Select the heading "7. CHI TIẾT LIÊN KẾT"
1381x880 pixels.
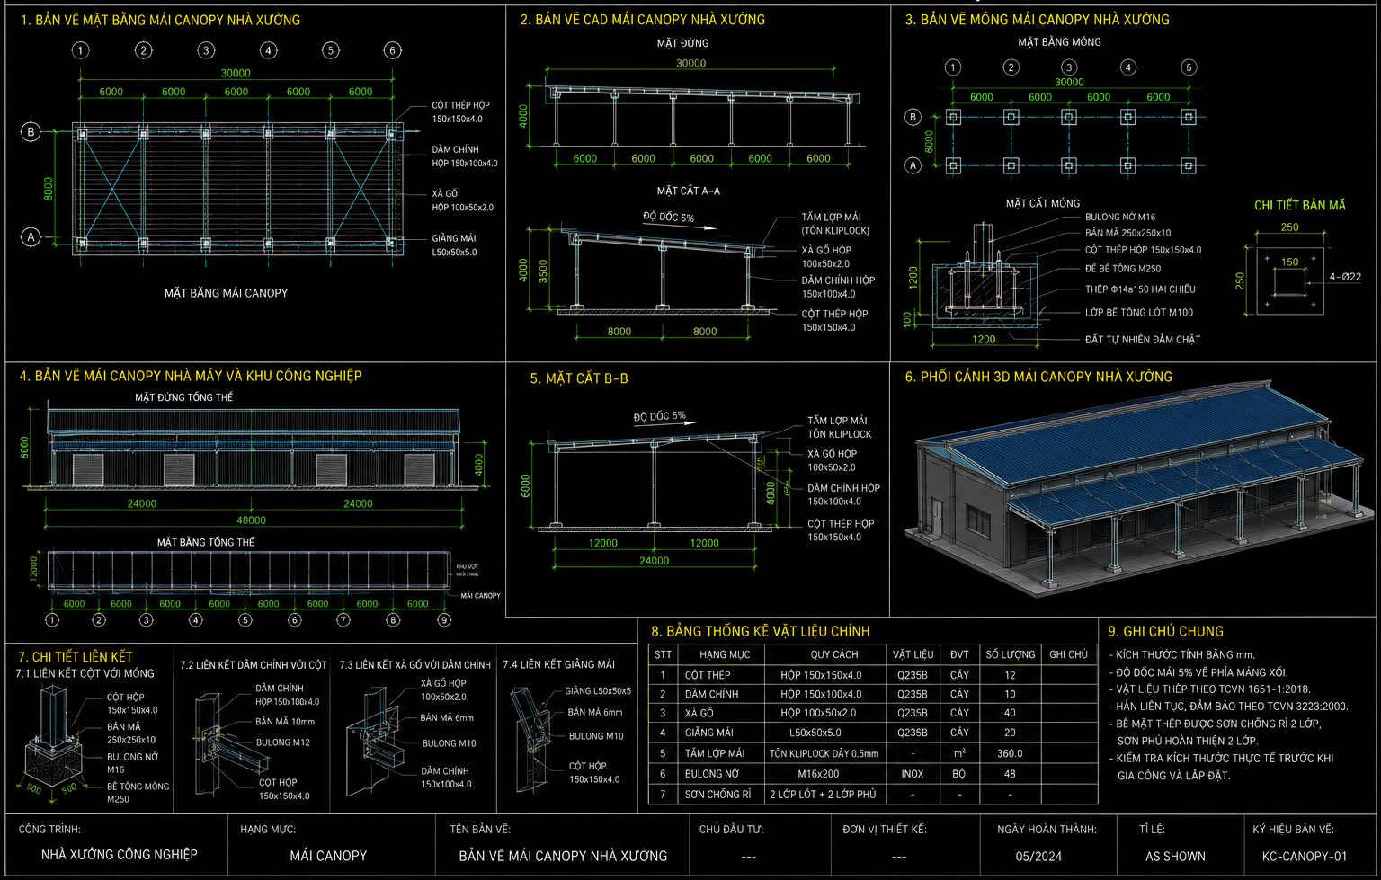76,657
